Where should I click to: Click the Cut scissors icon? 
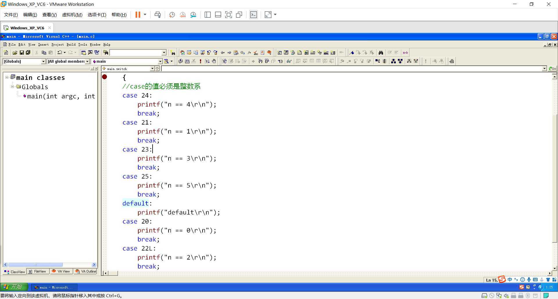[x=37, y=53]
